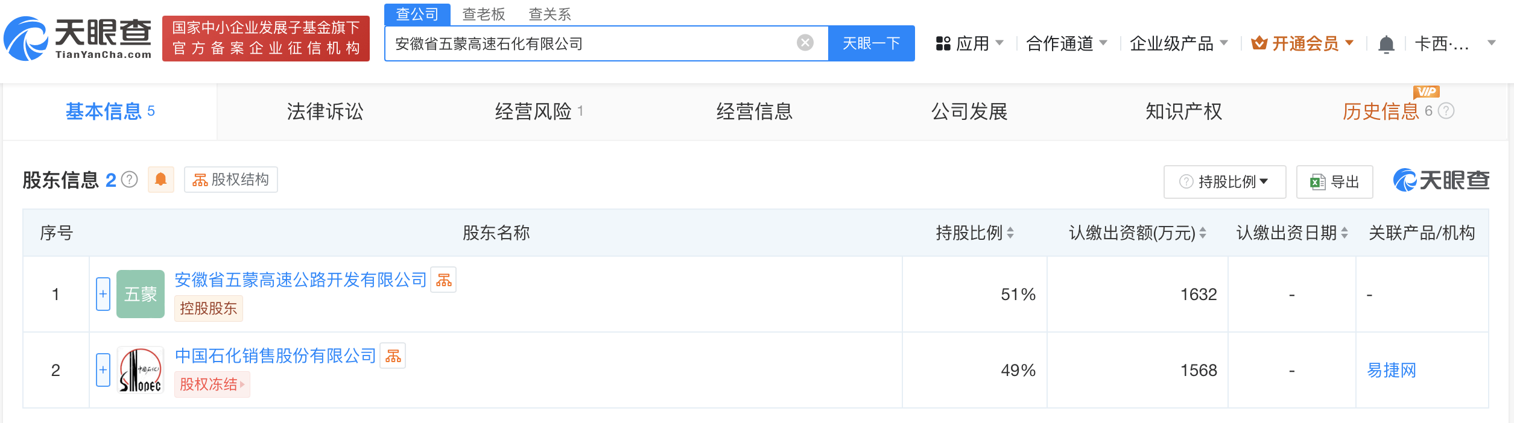
Task: Click the Sinopec logo thumbnail
Action: coord(141,370)
